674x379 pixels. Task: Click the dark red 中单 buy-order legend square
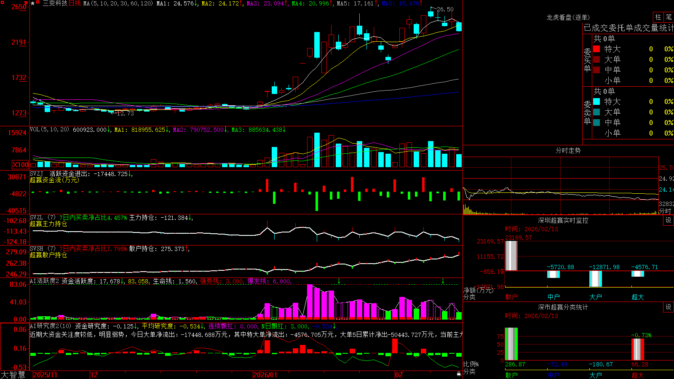point(596,70)
